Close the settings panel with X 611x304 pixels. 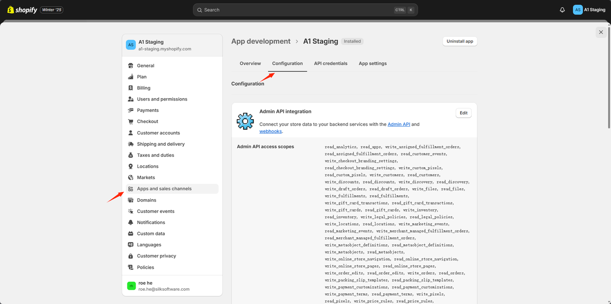(600, 32)
